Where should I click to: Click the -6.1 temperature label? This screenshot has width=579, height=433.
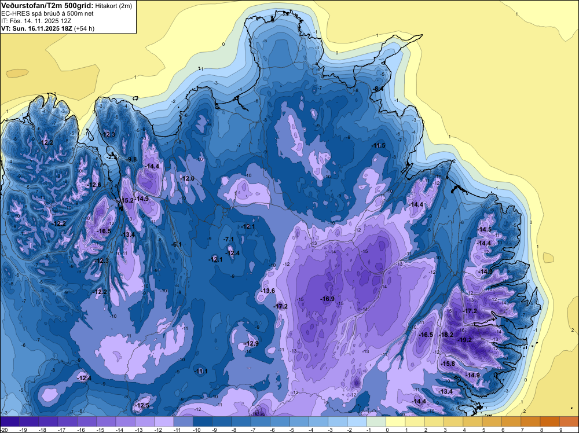[177, 244]
